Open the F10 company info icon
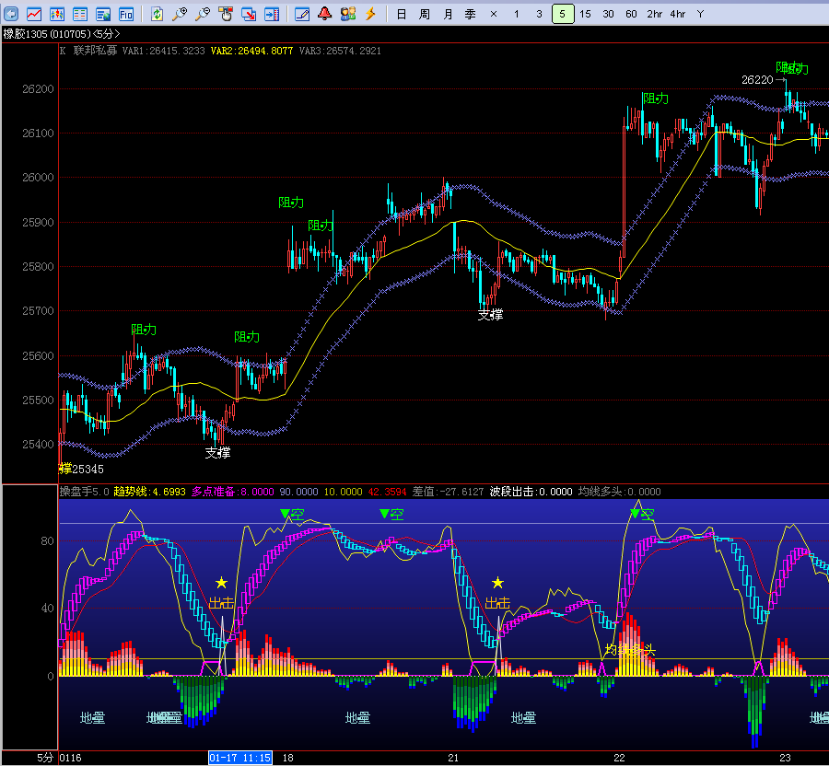Viewport: 829px width, 766px height. pyautogui.click(x=126, y=14)
